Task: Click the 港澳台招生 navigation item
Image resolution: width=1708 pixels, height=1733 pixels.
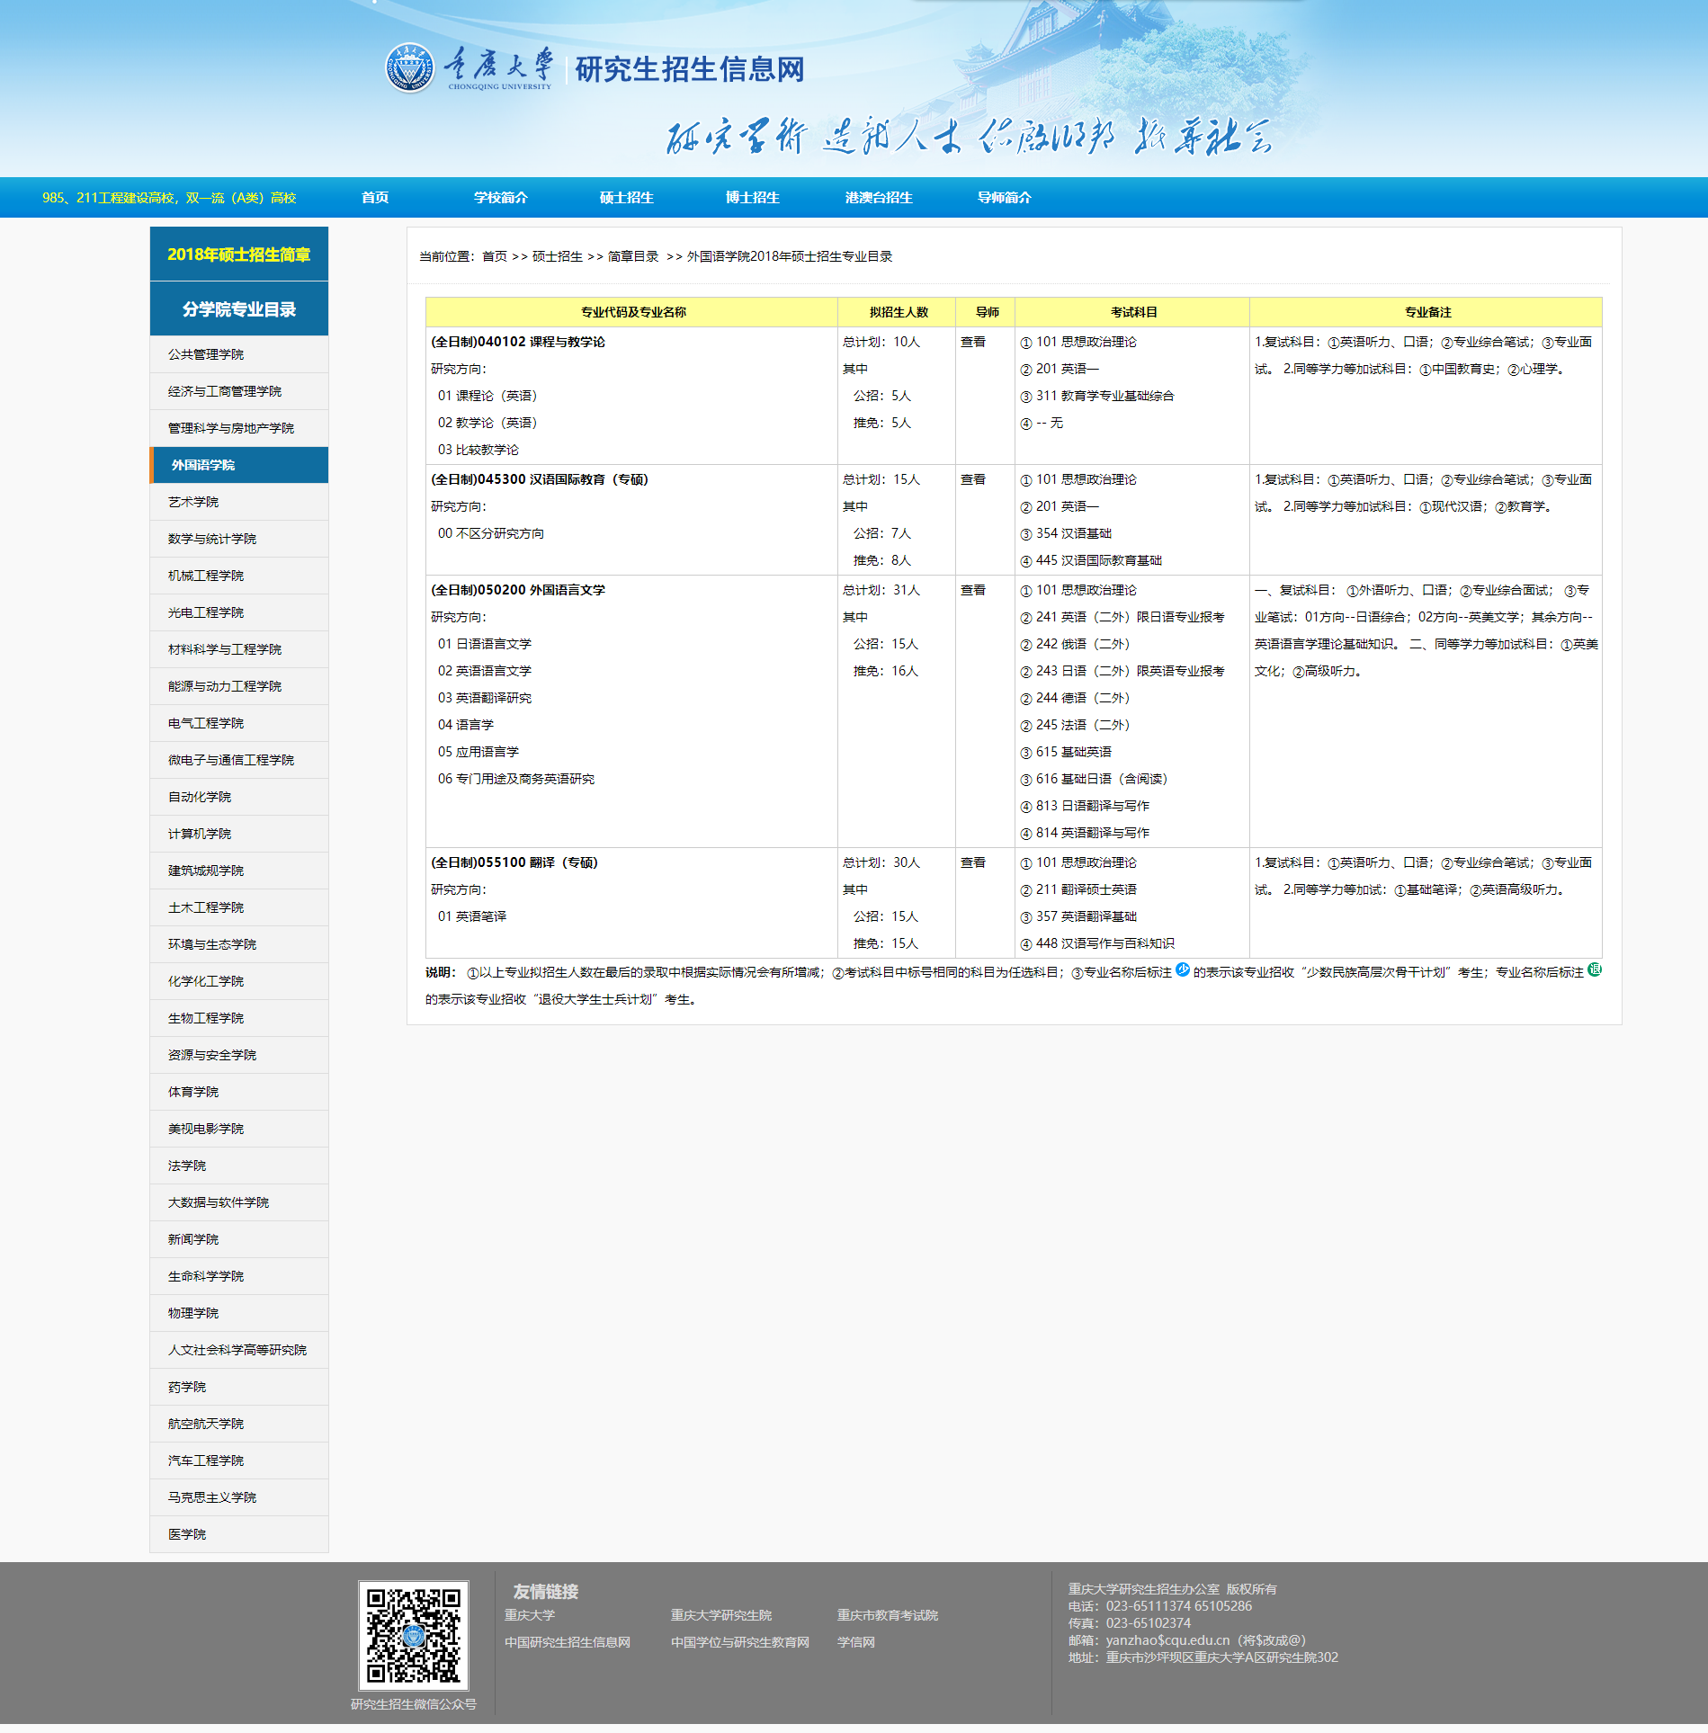Action: (878, 198)
